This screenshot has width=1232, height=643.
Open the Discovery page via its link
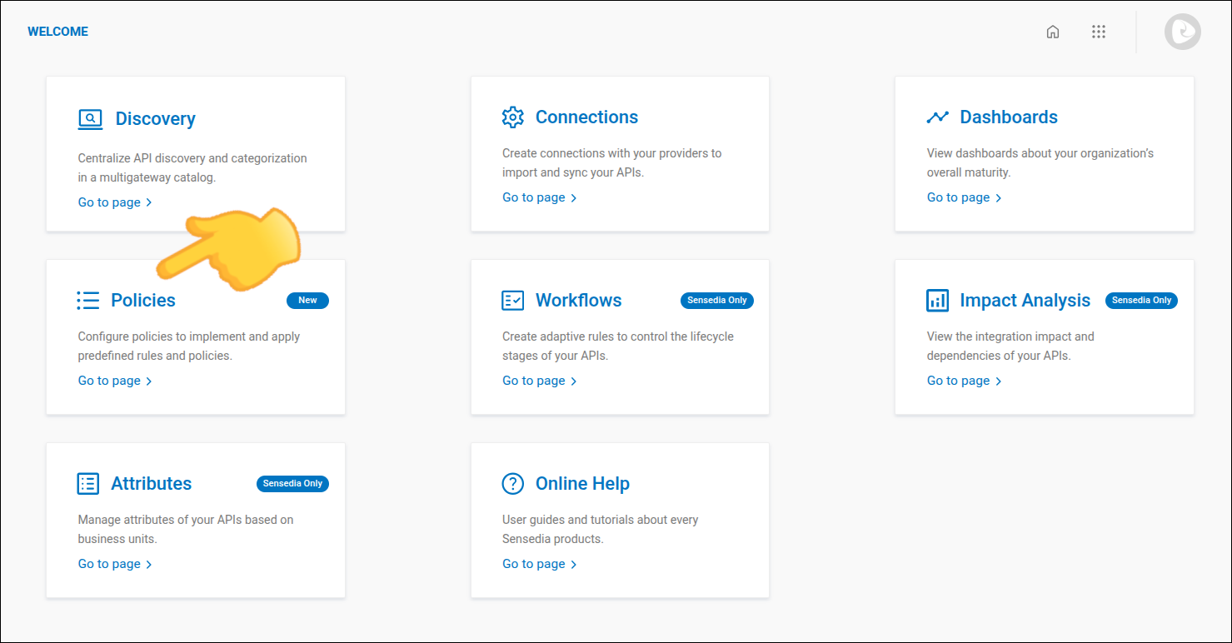tap(109, 202)
